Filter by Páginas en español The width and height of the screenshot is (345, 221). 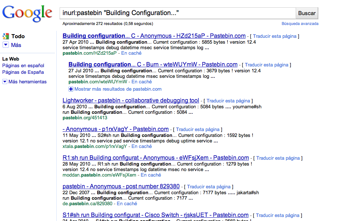[x=23, y=66]
